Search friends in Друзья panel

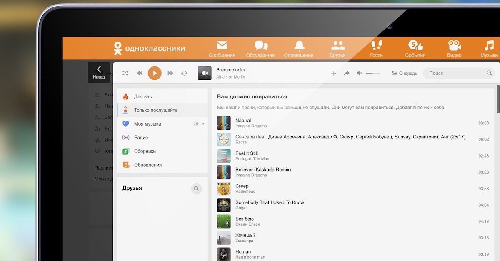click(x=196, y=189)
